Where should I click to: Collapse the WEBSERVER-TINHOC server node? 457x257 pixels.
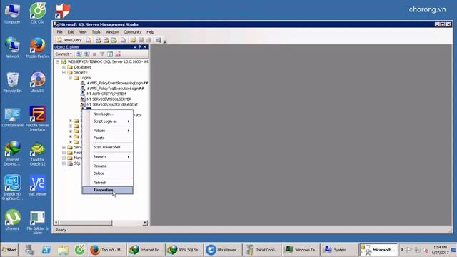(57, 62)
